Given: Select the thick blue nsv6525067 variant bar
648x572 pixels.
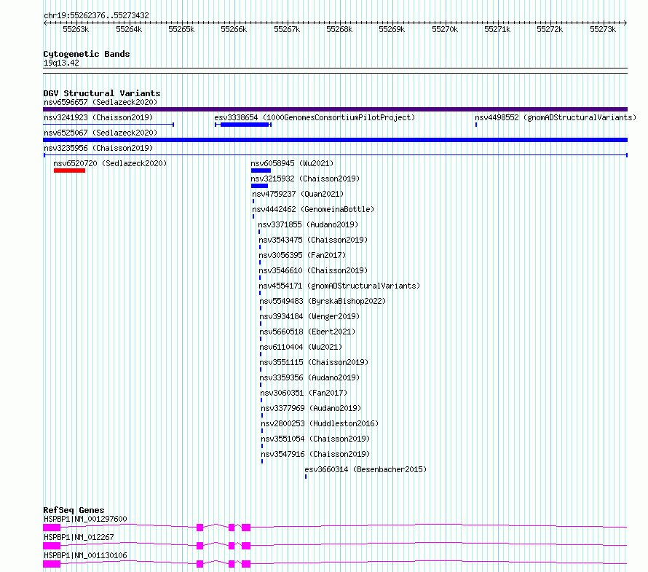Looking at the screenshot, I should 335,140.
